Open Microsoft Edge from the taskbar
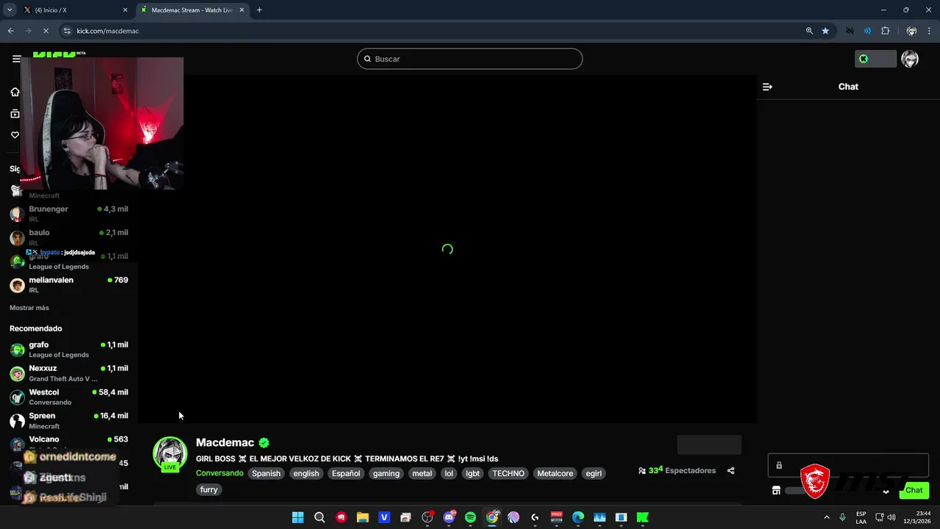 (578, 517)
